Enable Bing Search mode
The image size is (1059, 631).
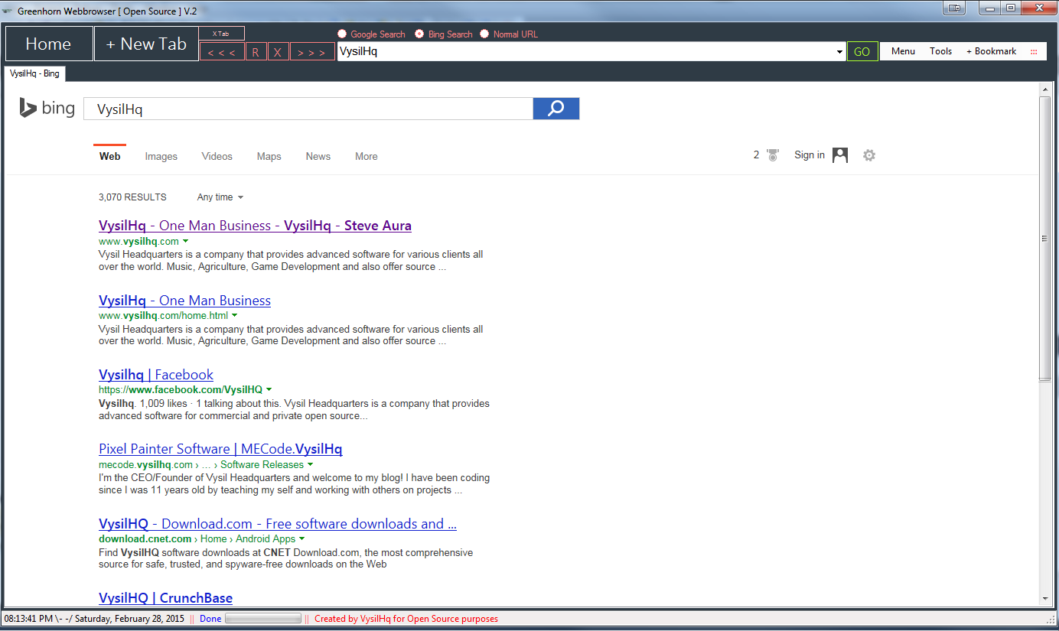tap(419, 34)
